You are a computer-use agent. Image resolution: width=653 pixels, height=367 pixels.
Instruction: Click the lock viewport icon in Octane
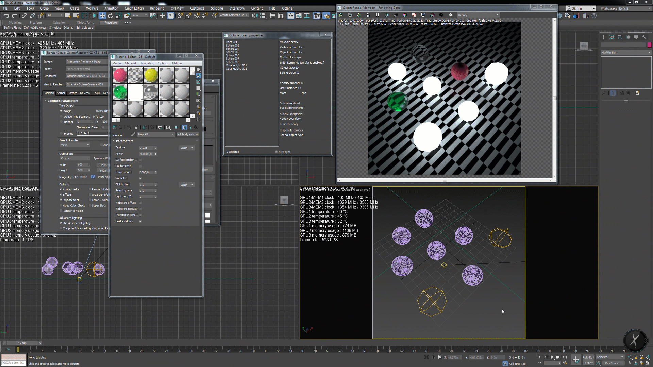point(368,15)
